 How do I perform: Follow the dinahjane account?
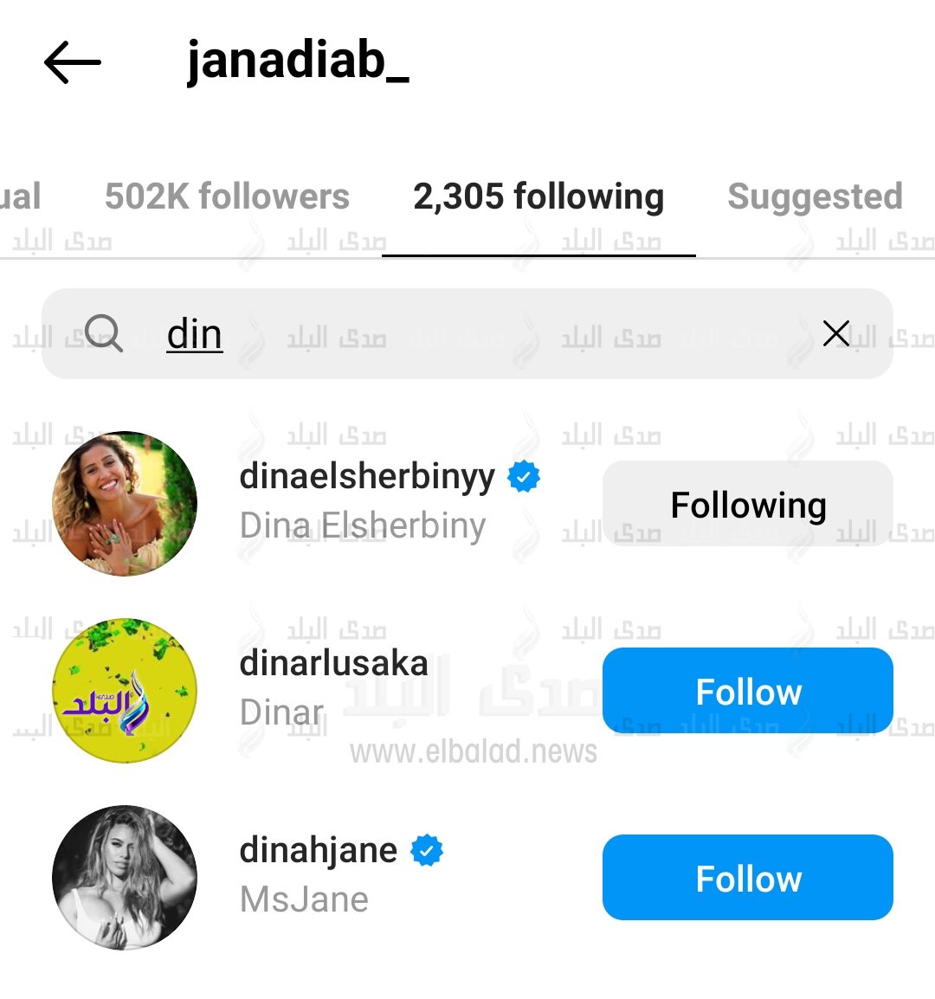[x=748, y=877]
